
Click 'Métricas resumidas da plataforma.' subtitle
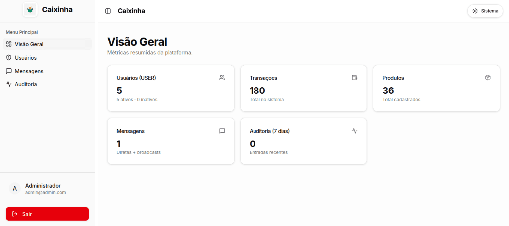pyautogui.click(x=150, y=53)
